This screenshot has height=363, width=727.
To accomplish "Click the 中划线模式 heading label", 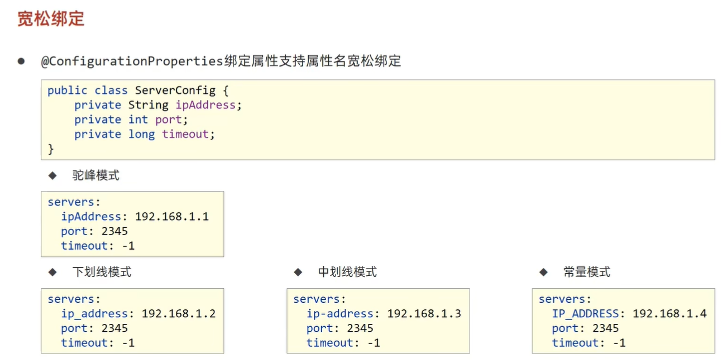I will pos(347,272).
